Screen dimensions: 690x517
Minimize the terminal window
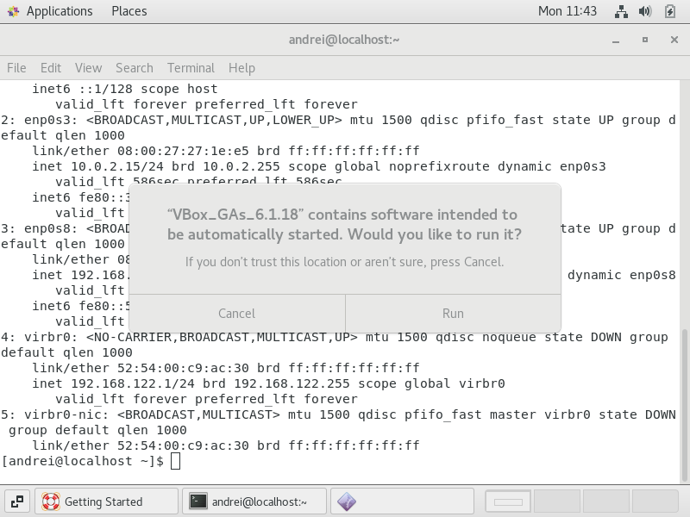(x=616, y=40)
